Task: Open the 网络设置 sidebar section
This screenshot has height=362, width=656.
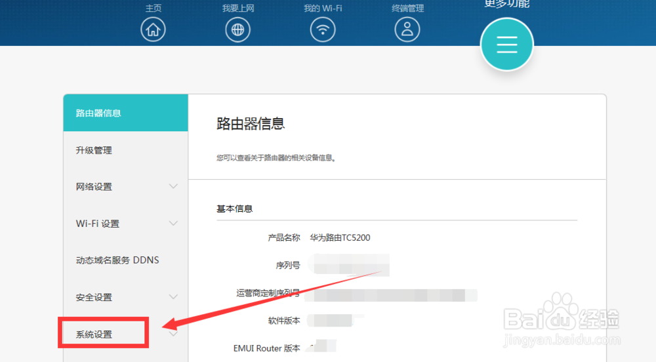Action: 125,187
